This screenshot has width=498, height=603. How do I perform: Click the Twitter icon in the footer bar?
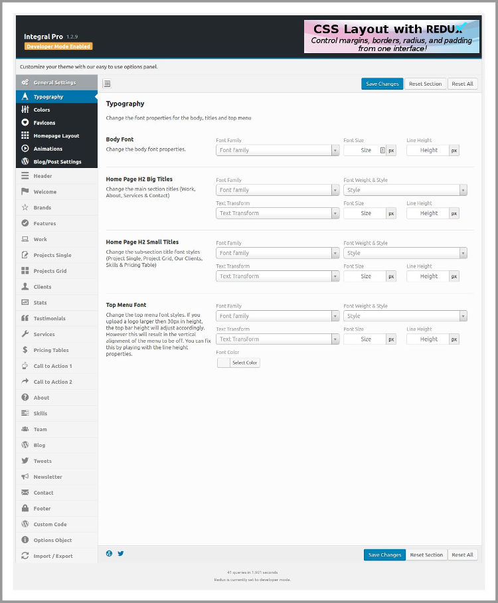point(121,553)
